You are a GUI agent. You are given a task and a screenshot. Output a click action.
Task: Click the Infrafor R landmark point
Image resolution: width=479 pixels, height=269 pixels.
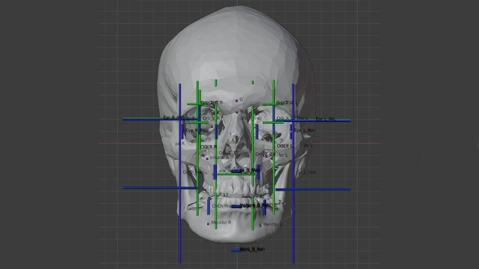pos(207,158)
